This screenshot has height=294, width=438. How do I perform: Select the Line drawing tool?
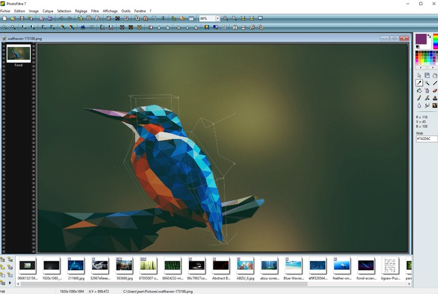pos(435,83)
